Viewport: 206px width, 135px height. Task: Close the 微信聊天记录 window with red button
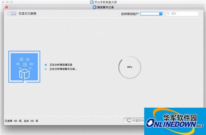tap(7, 7)
